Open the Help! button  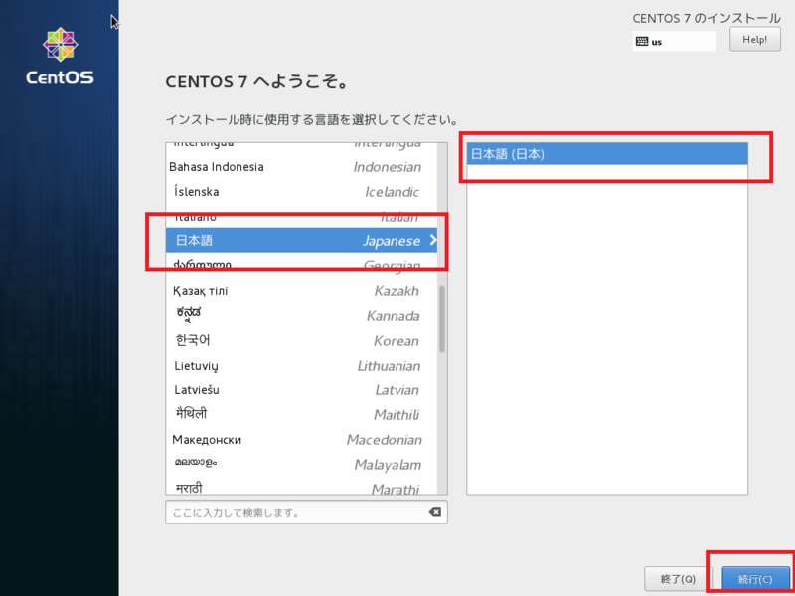point(755,39)
